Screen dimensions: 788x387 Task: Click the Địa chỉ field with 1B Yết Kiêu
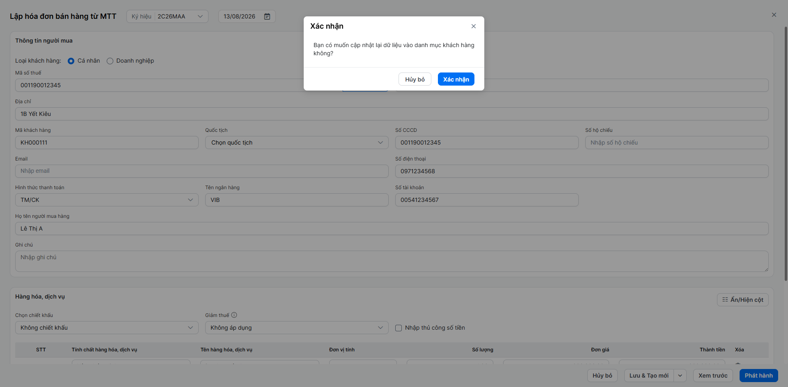coord(392,114)
